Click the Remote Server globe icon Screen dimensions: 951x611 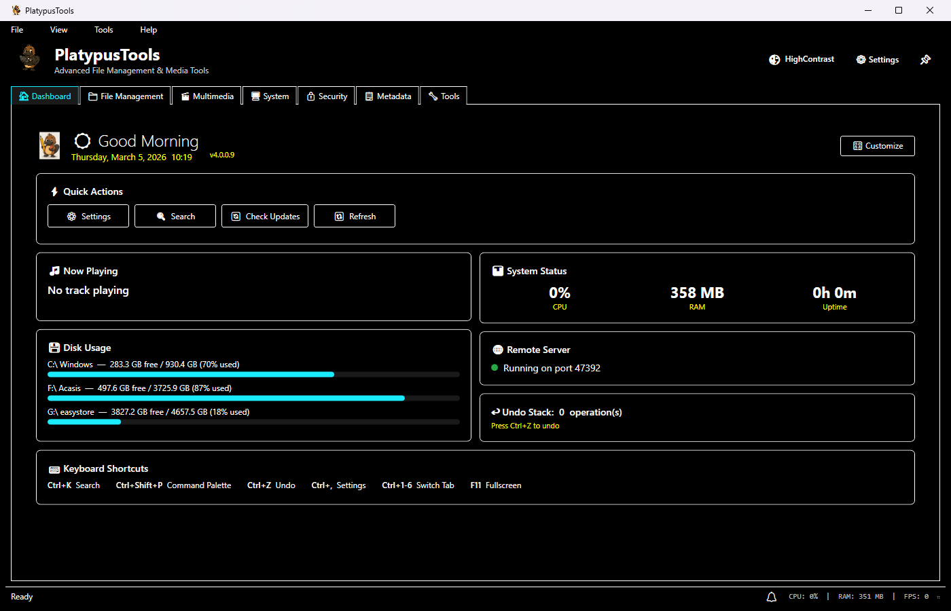click(498, 349)
